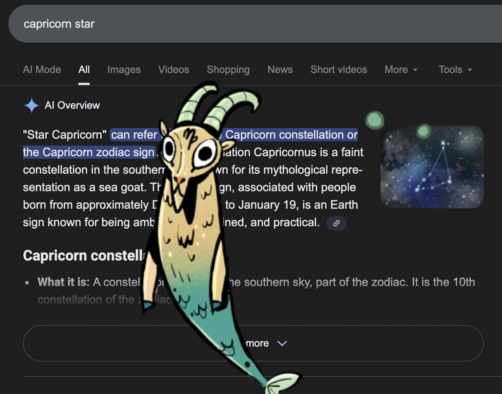Click the source link chain icon
The height and width of the screenshot is (394, 502).
(336, 223)
